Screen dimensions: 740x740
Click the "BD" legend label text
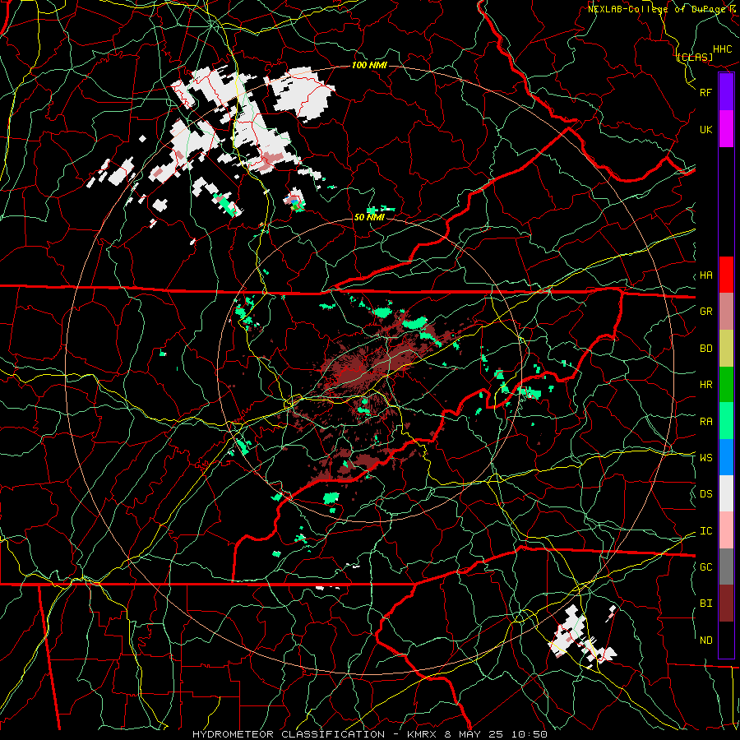click(x=705, y=349)
